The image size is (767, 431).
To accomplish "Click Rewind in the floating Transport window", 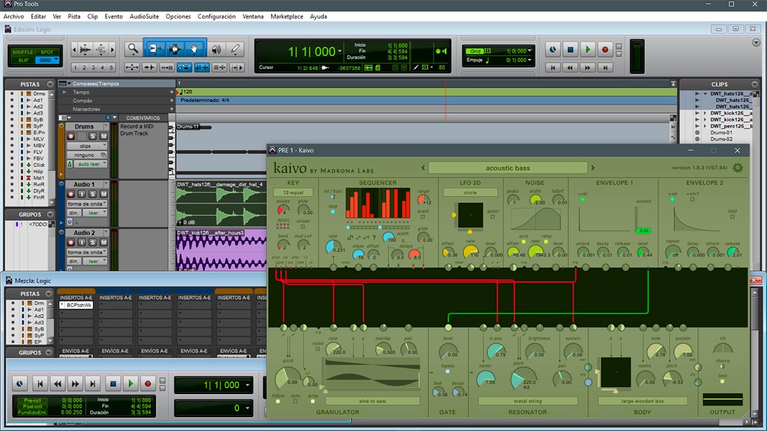I will [58, 384].
